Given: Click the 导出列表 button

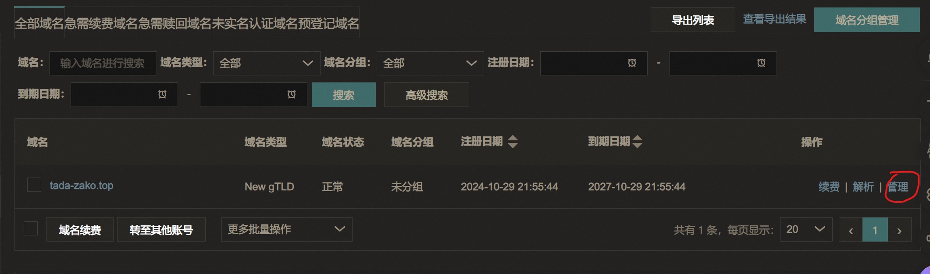Looking at the screenshot, I should [692, 20].
